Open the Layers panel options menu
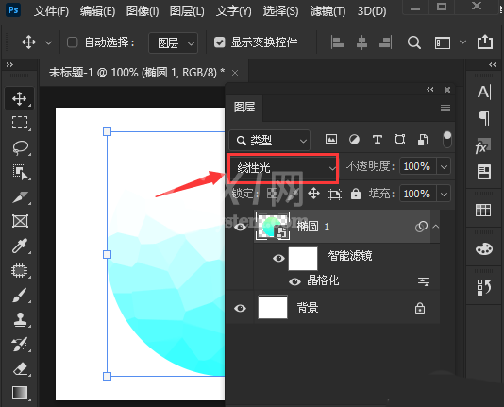Screen dimensions: 504x407 [445, 108]
